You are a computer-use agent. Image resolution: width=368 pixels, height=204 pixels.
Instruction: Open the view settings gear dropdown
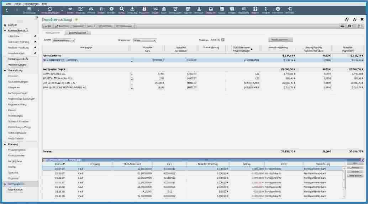(x=351, y=26)
